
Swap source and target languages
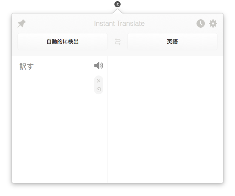[117, 42]
